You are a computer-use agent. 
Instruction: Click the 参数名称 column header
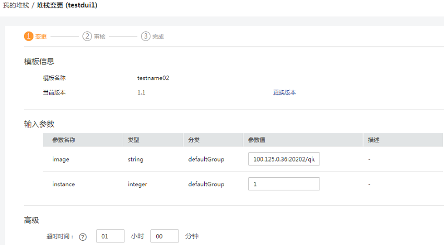click(x=83, y=140)
